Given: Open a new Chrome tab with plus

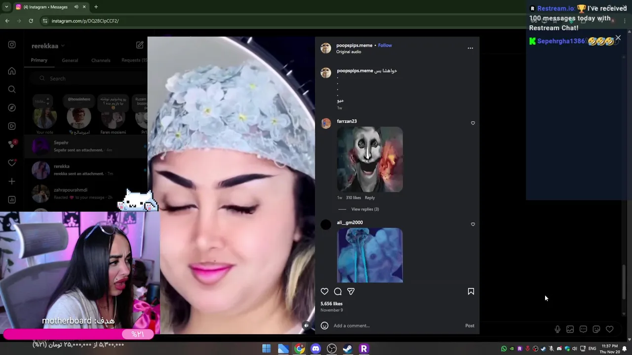Looking at the screenshot, I should coord(96,7).
